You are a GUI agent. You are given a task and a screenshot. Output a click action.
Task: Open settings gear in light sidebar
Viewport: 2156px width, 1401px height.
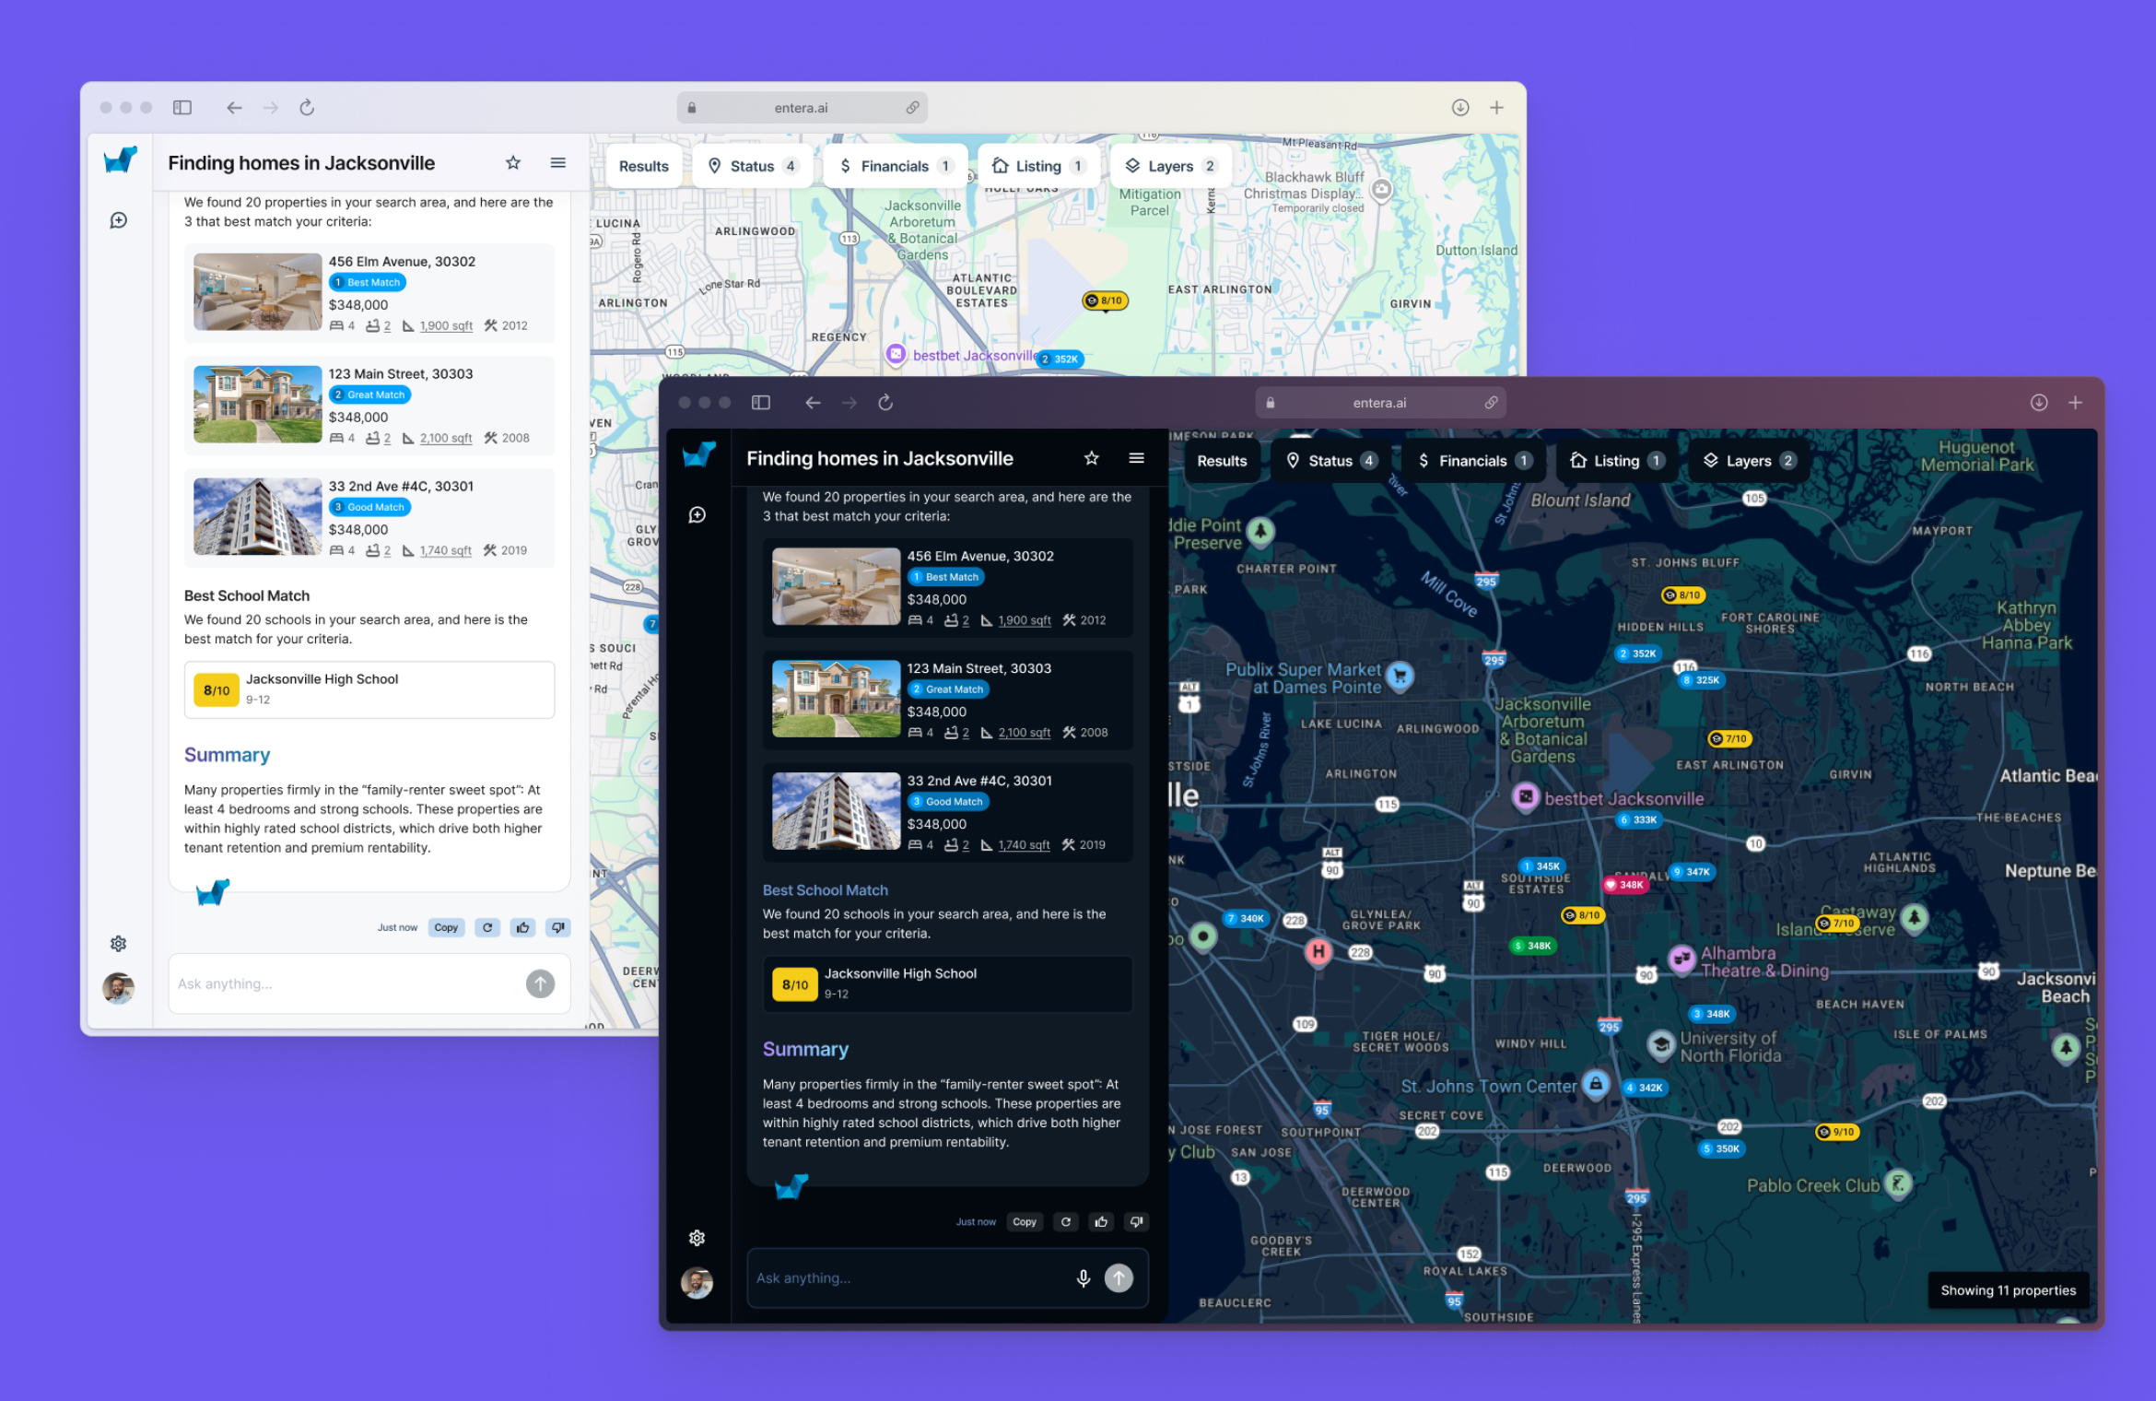click(119, 944)
